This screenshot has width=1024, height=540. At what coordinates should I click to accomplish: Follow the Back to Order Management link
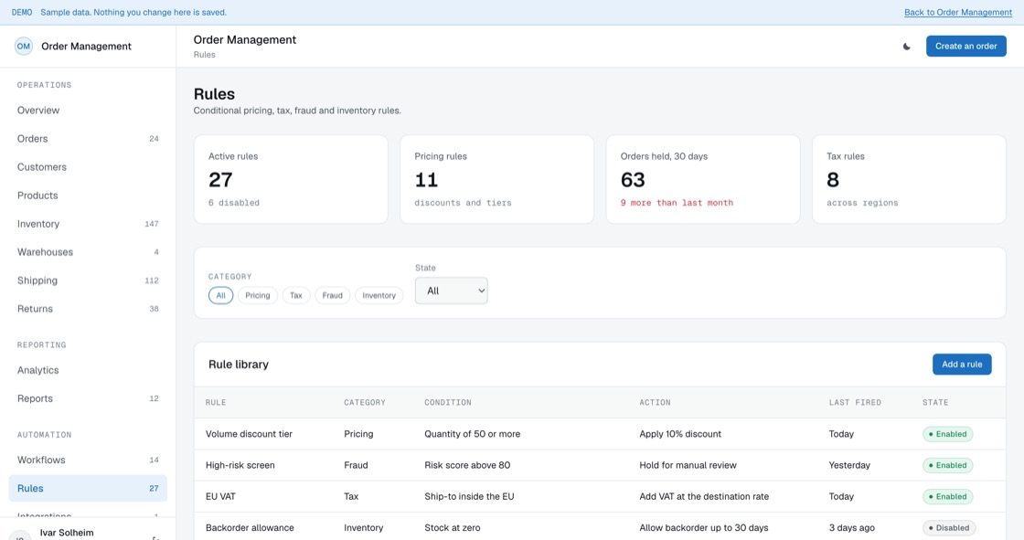tap(958, 13)
